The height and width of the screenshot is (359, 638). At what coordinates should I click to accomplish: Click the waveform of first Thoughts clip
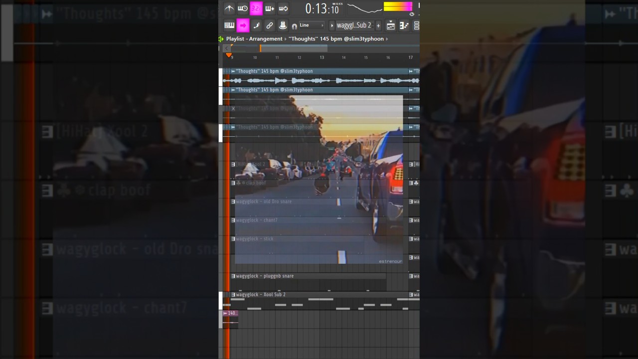[x=320, y=80]
